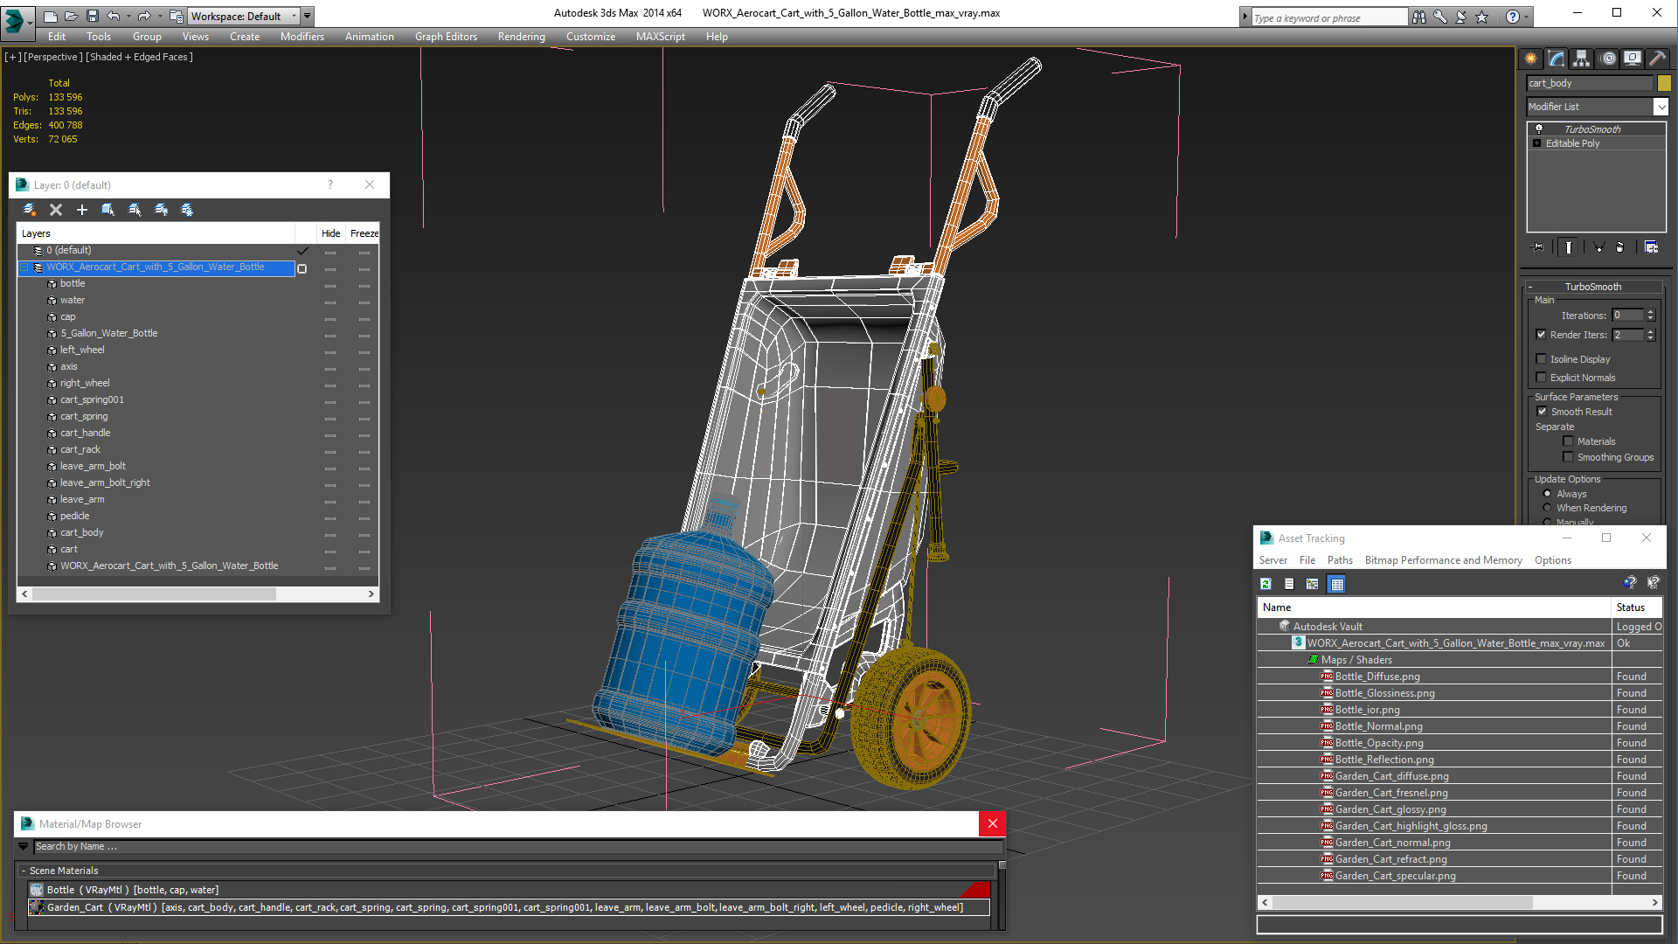
Task: Open the MAXScript menu
Action: 660,37
